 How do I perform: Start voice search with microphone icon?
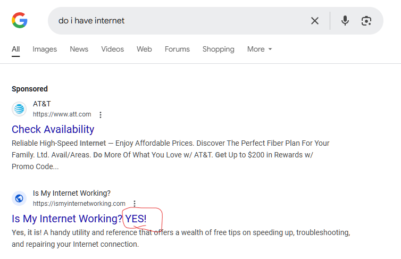tap(345, 21)
